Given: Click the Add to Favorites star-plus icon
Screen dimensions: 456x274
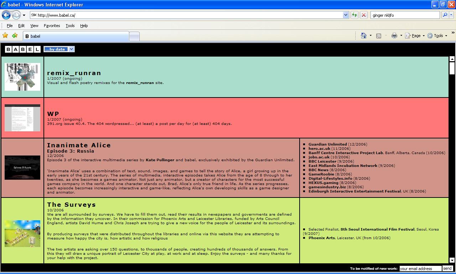Looking at the screenshot, I should coord(15,35).
